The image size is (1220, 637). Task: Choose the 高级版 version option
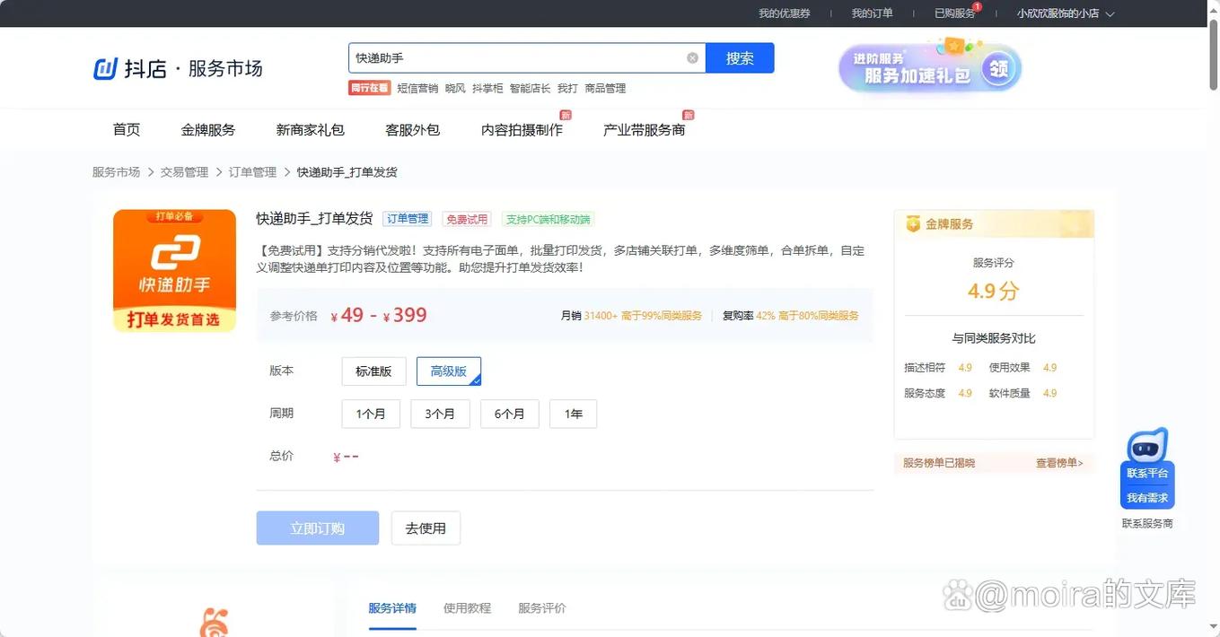449,371
